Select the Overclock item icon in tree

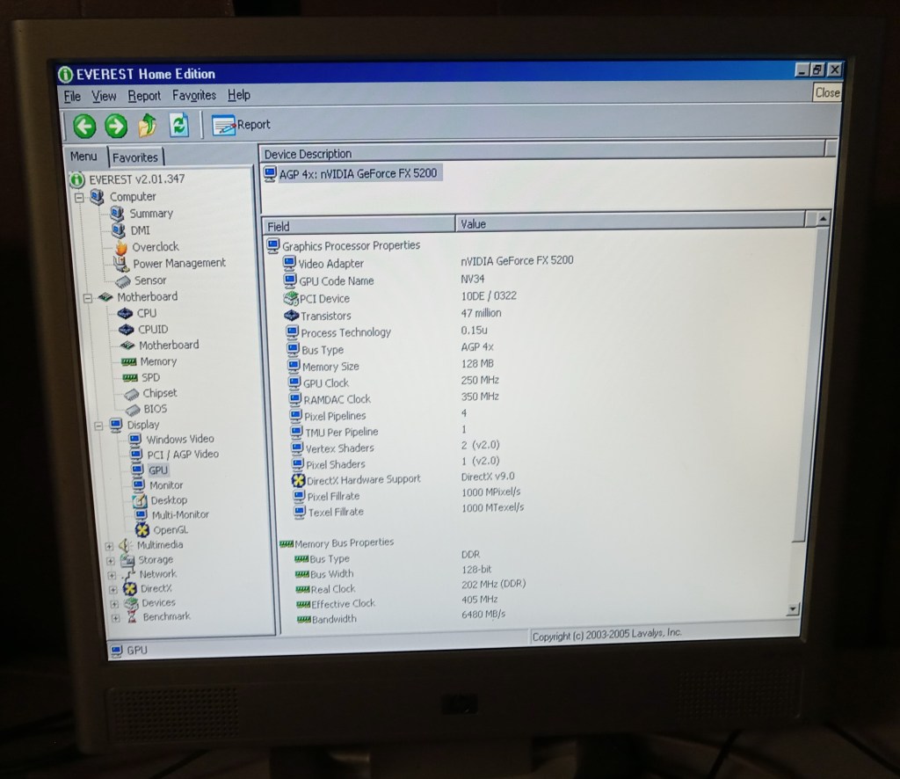click(x=120, y=247)
